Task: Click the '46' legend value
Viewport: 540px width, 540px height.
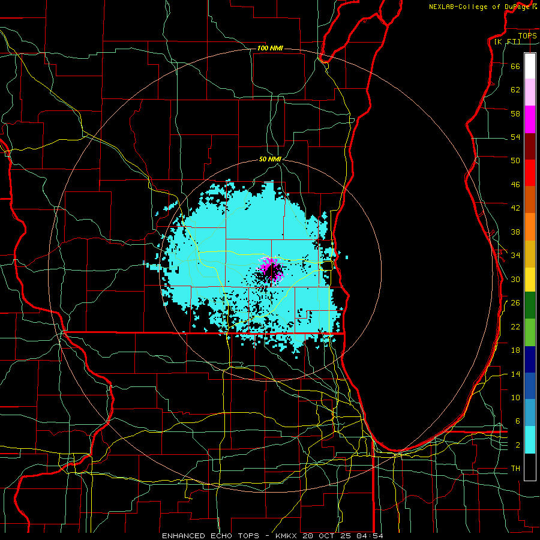Action: pyautogui.click(x=515, y=185)
